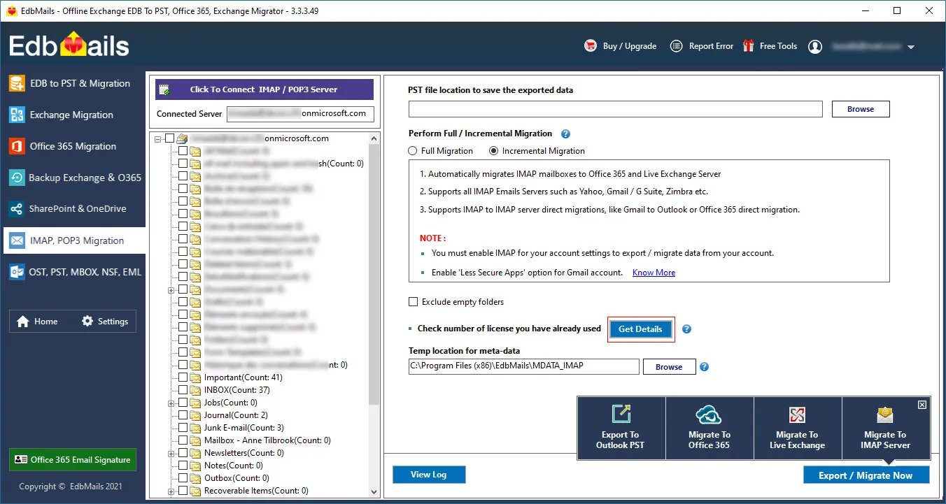Click the Connected Server field
The height and width of the screenshot is (504, 946).
coord(301,113)
